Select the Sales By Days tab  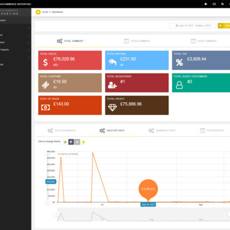pyautogui.click(x=112, y=131)
